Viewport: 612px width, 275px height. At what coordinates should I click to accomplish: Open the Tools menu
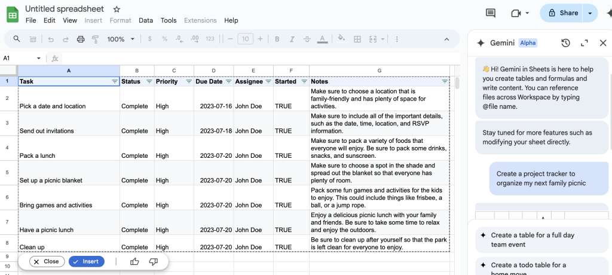169,20
